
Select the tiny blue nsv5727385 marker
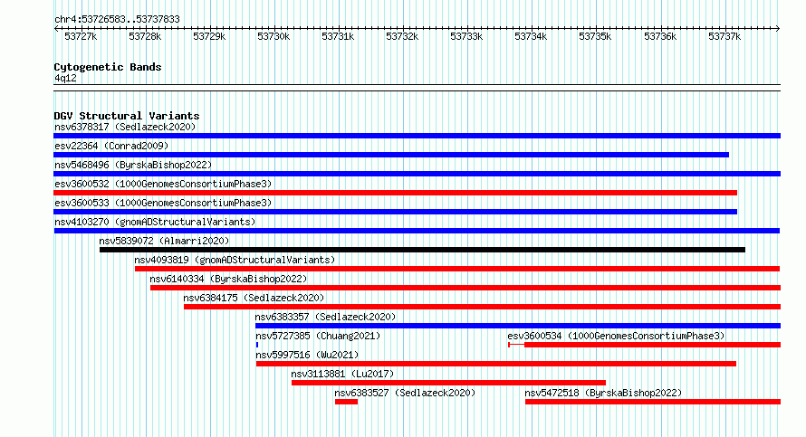[x=257, y=345]
